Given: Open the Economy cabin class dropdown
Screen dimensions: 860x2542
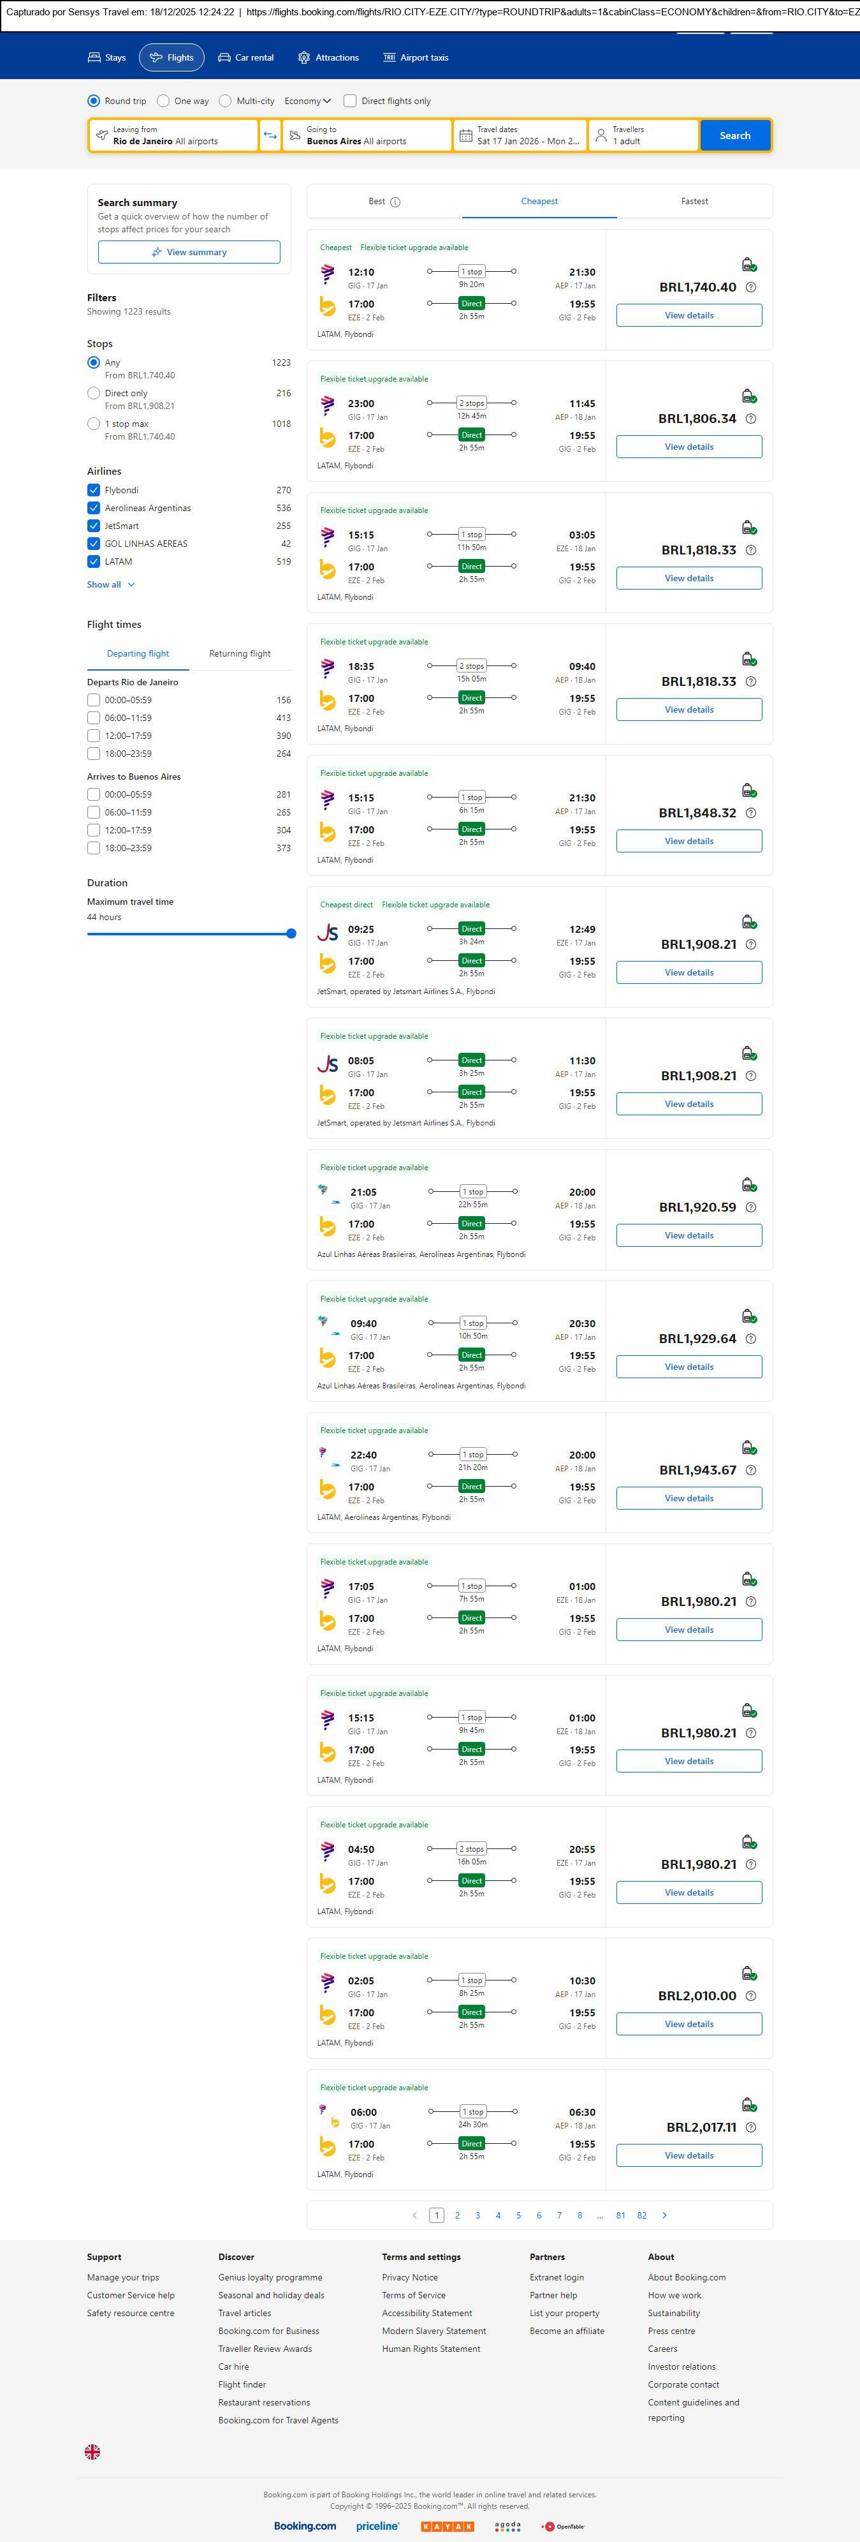Looking at the screenshot, I should click(x=308, y=101).
